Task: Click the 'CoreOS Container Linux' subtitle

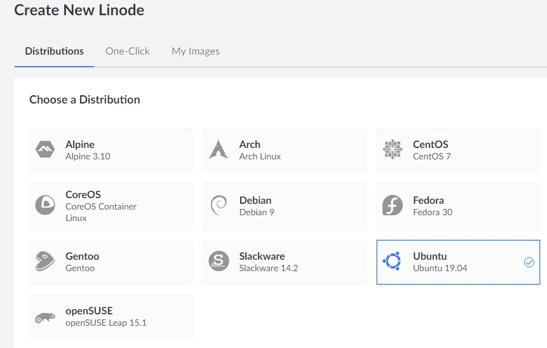Action: click(x=101, y=212)
